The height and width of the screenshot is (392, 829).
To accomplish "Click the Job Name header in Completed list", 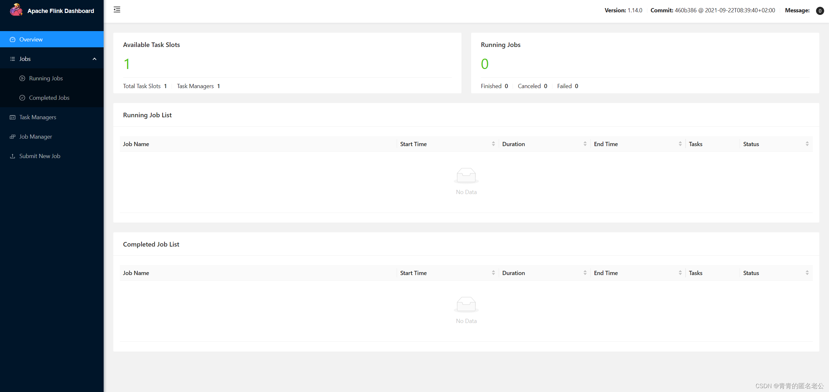I will tap(136, 273).
